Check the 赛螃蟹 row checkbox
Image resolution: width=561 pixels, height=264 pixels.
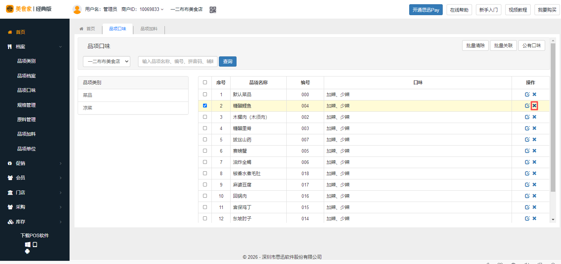point(205,151)
